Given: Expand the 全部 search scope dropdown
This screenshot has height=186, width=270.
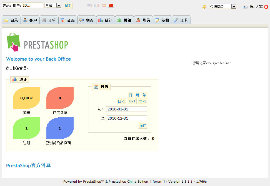Looking at the screenshot, I should pos(53,6).
